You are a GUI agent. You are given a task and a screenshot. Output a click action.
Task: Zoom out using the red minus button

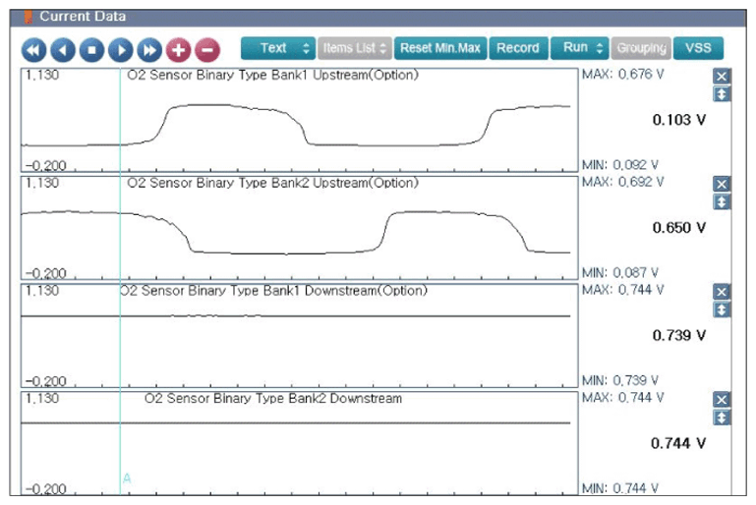(207, 50)
